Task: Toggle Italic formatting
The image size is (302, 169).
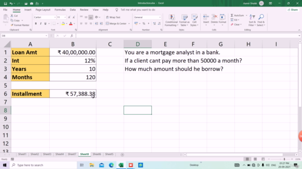Action: click(41, 23)
